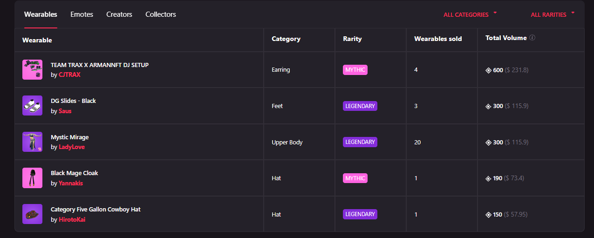Select the Black Mage Cloak thumbnail
This screenshot has height=238, width=594.
coord(32,178)
